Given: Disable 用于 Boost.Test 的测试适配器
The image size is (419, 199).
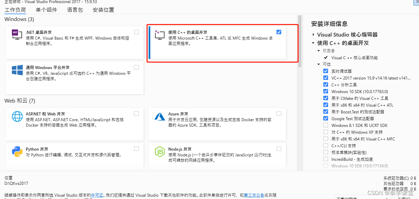Looking at the screenshot, I should [x=326, y=112].
